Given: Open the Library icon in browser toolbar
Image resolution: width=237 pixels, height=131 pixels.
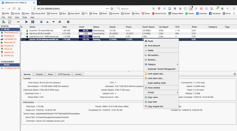Looking at the screenshot, I should pyautogui.click(x=154, y=9).
